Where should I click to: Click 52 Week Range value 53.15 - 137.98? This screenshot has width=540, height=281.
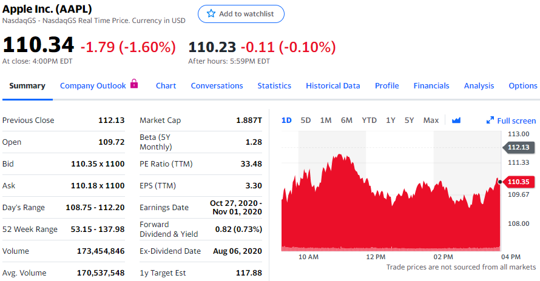98,229
